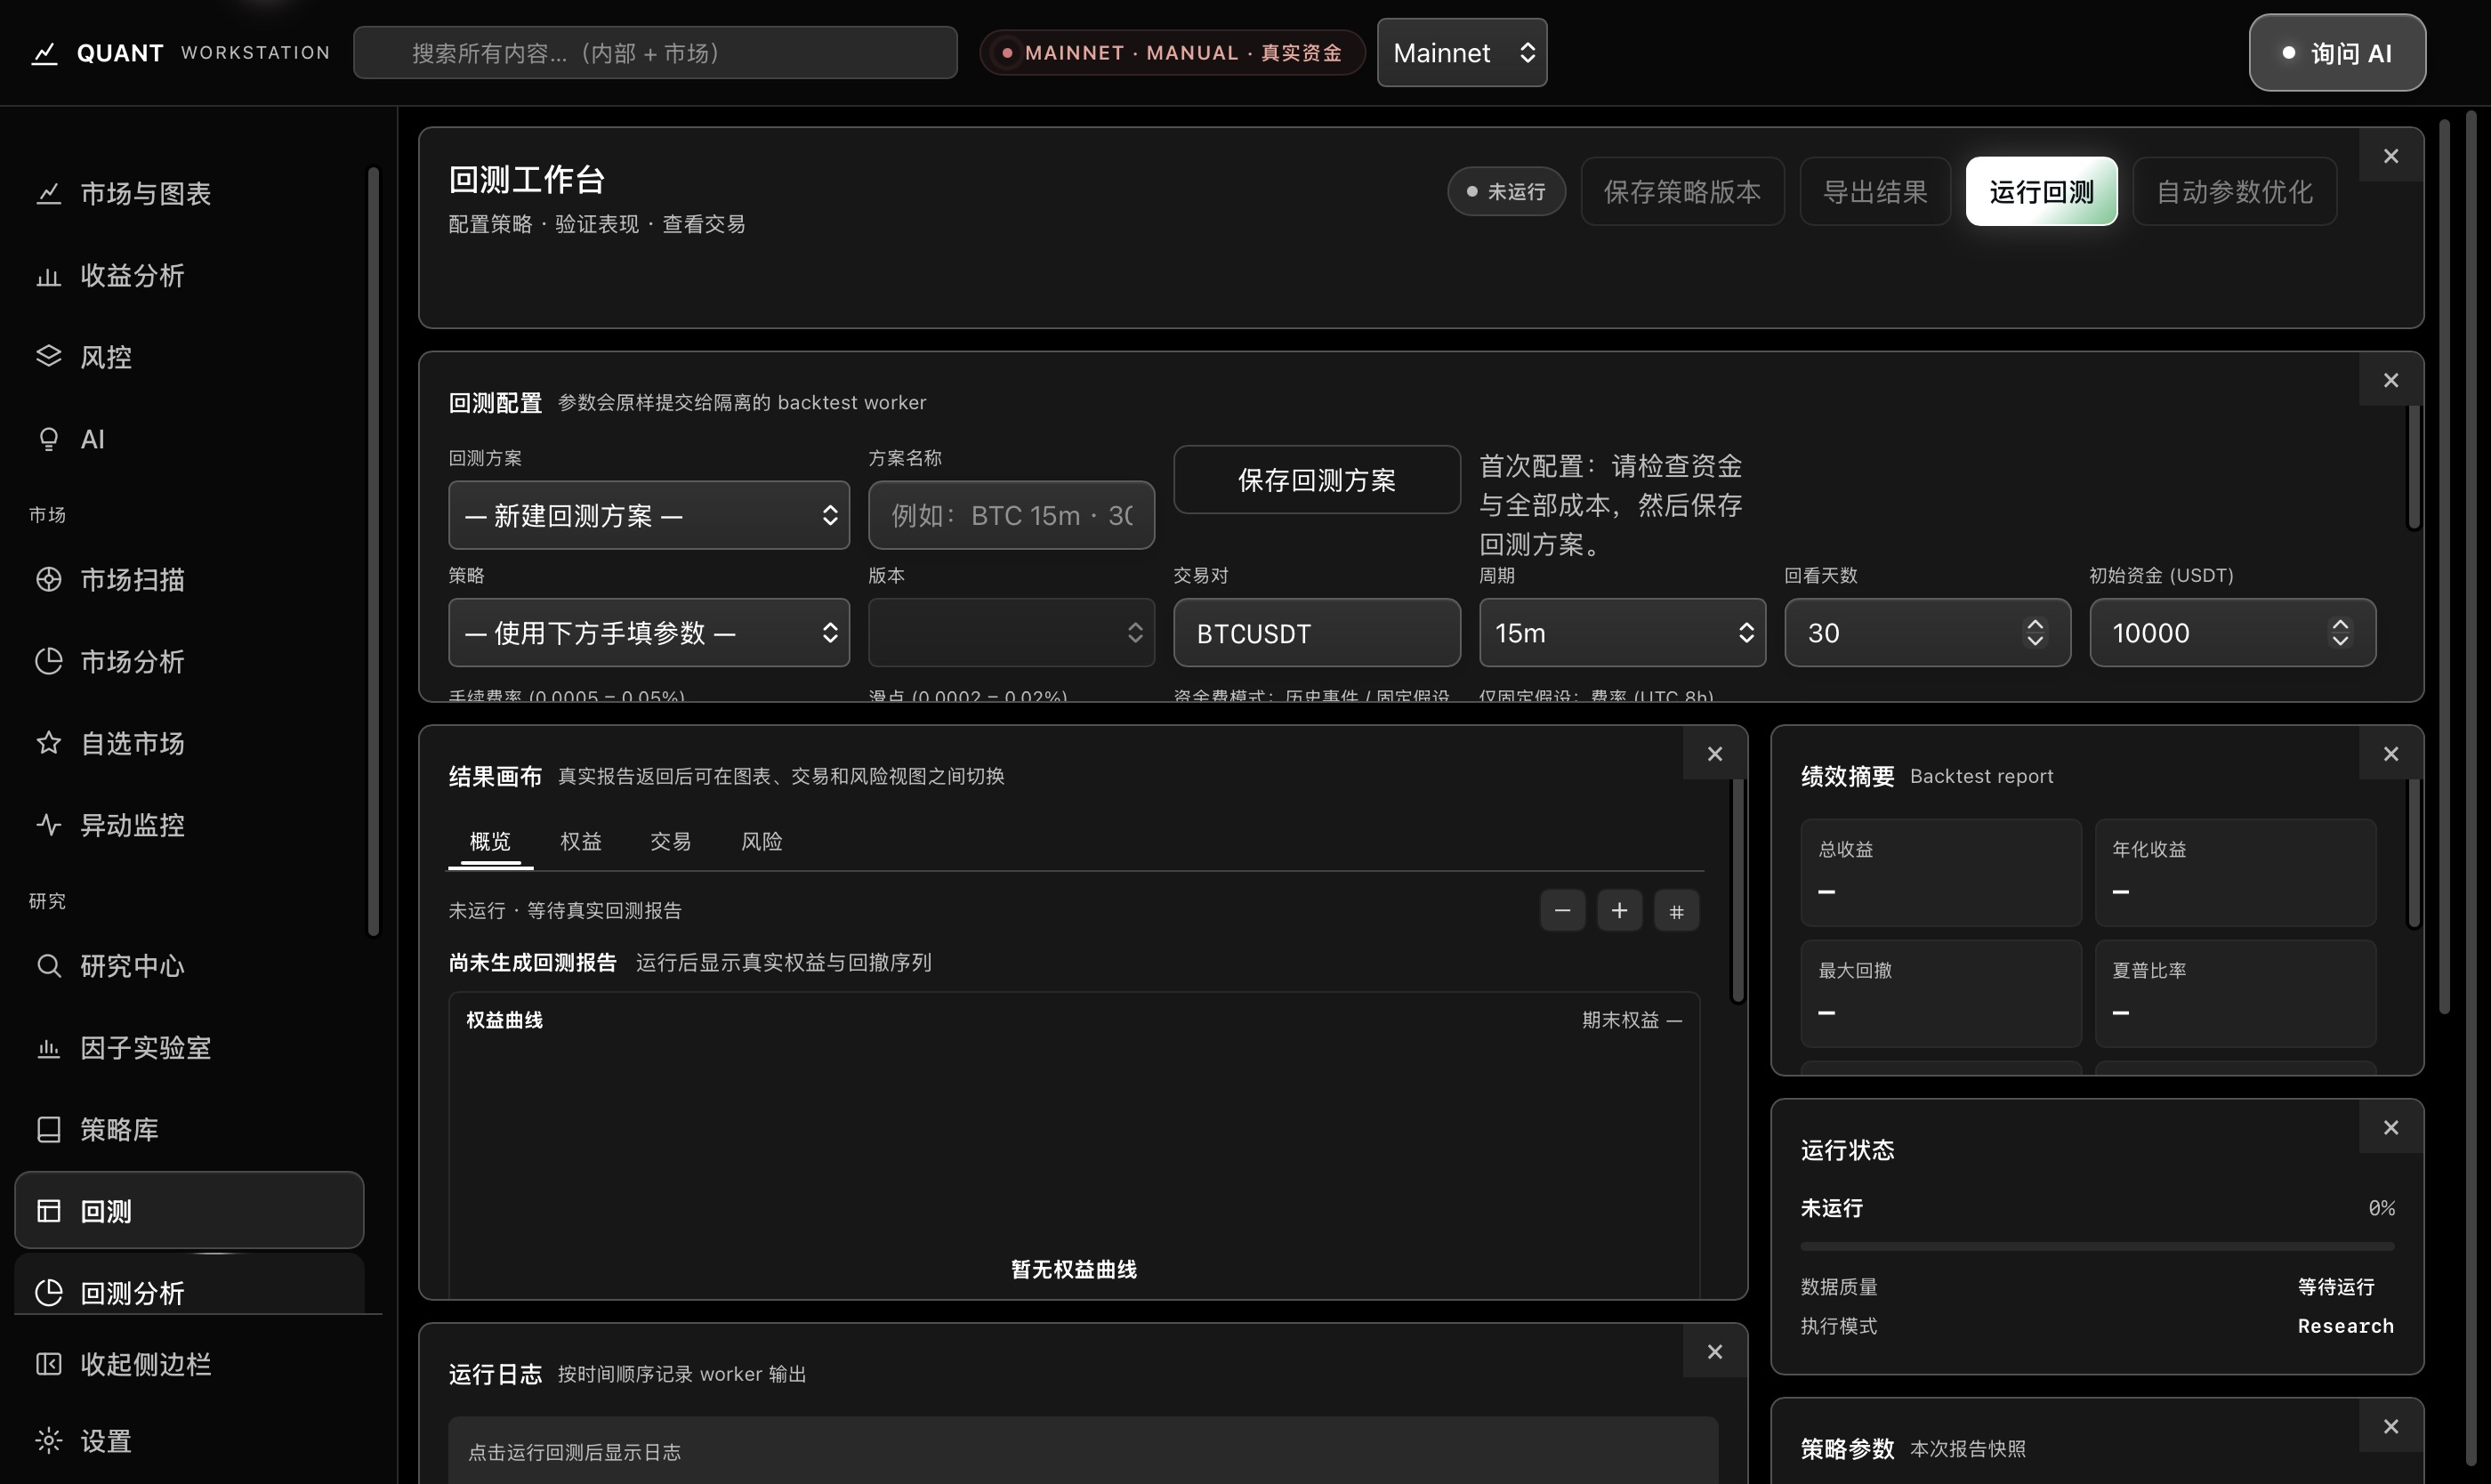Open 市场与图表 in the sidebar

coord(189,193)
